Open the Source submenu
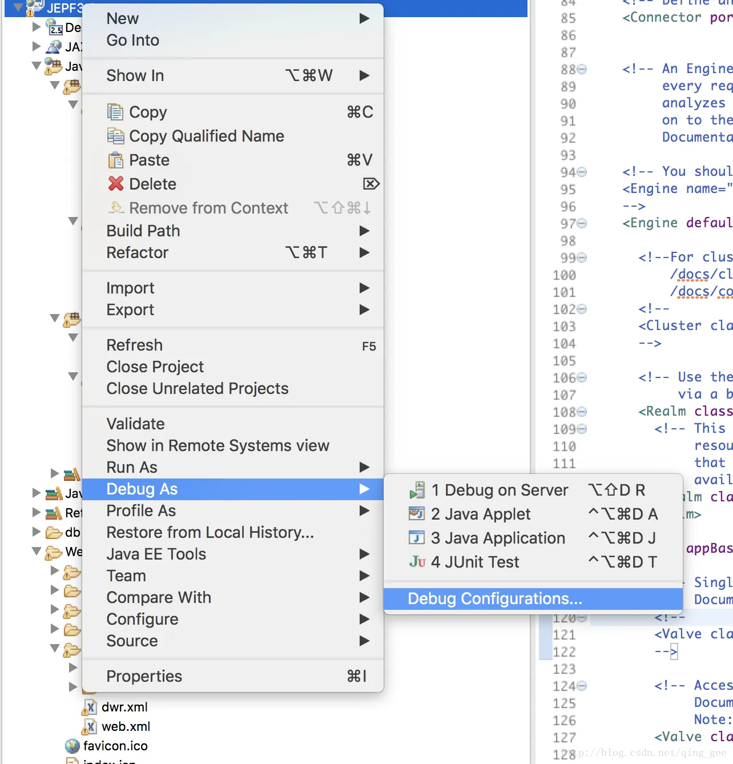Image resolution: width=733 pixels, height=764 pixels. pyautogui.click(x=233, y=641)
